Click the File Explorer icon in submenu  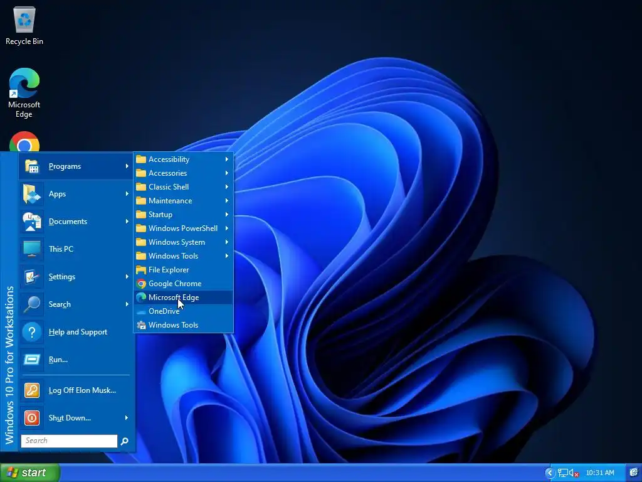point(141,270)
